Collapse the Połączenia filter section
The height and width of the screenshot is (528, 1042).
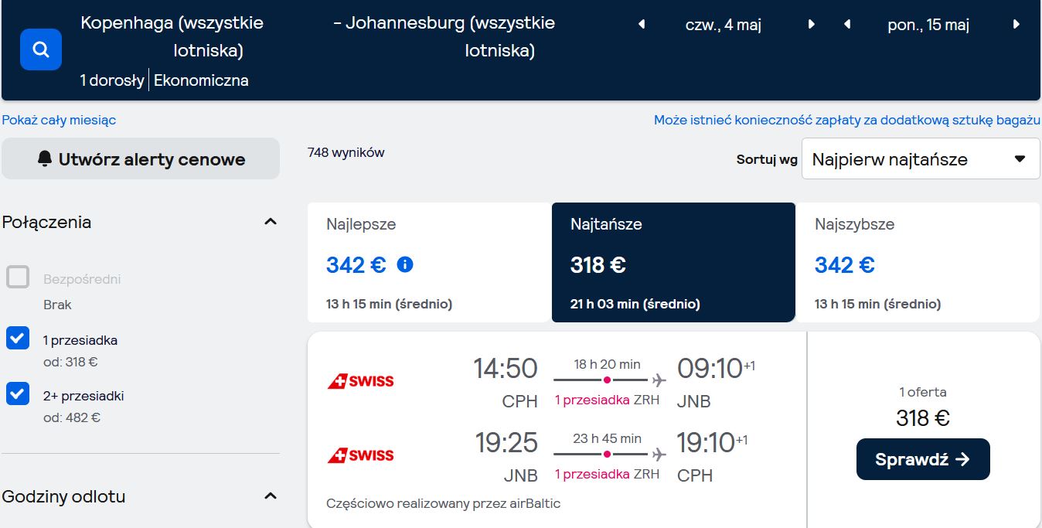tap(271, 222)
